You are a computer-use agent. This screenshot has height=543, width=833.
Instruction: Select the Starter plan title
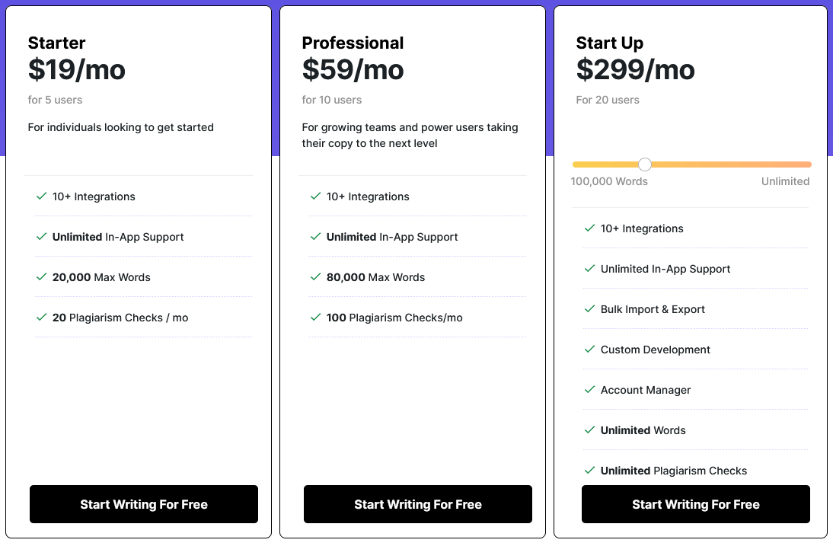[56, 43]
